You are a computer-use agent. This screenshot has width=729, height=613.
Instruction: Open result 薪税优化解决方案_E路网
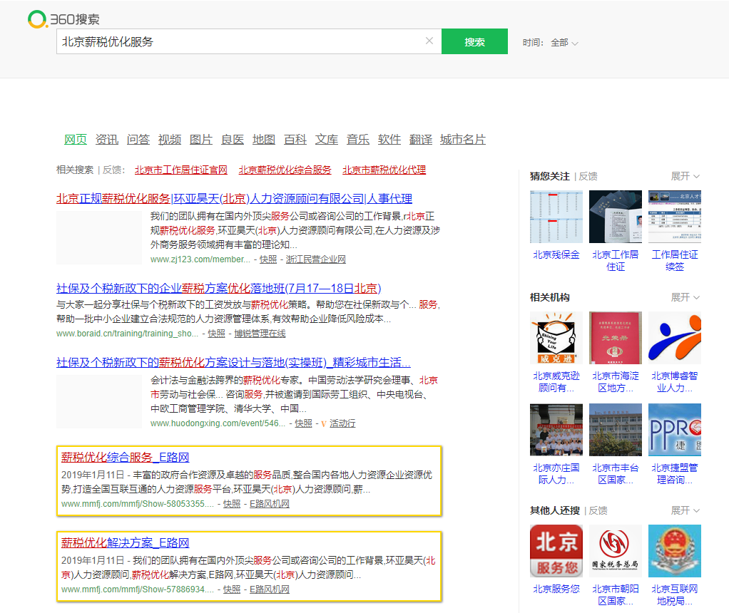click(125, 543)
